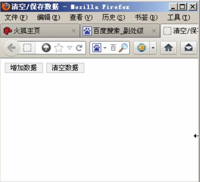Go back with the back arrow
The image size is (200, 182).
[x=12, y=48]
